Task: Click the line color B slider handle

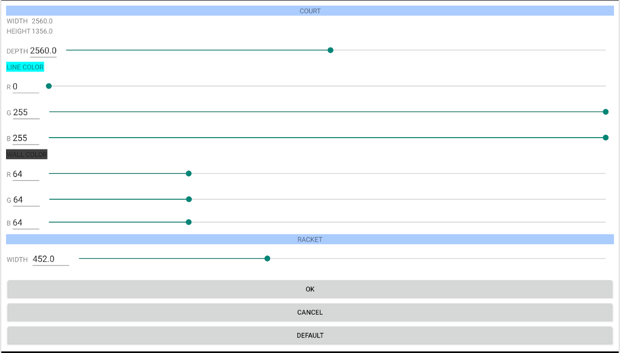Action: (x=605, y=138)
